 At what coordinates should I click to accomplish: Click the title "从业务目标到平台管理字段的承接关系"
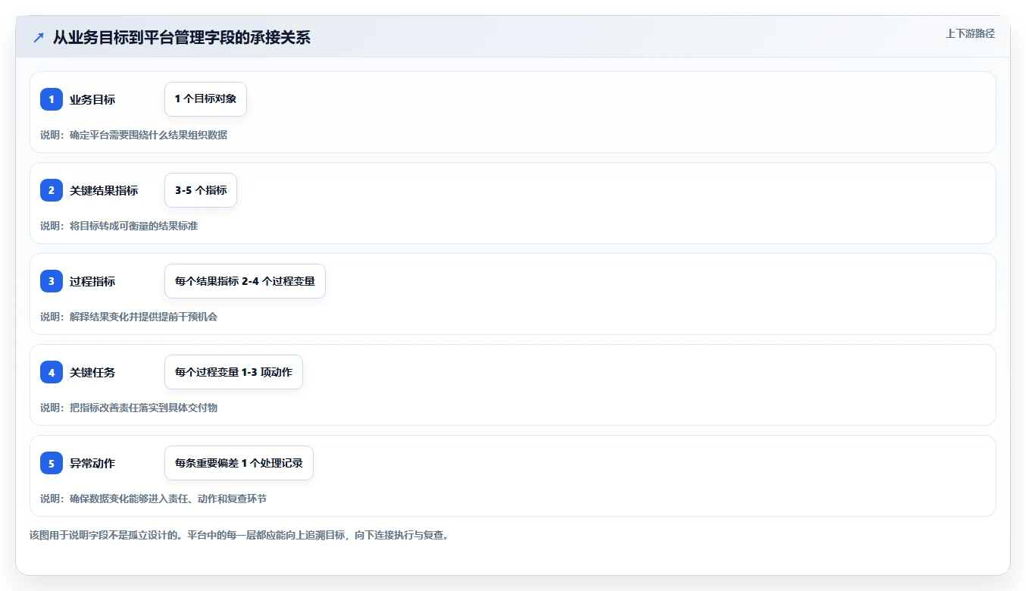[x=182, y=37]
